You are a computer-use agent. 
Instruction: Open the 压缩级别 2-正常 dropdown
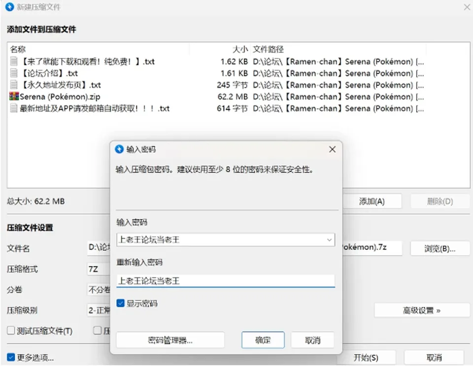coord(99,310)
